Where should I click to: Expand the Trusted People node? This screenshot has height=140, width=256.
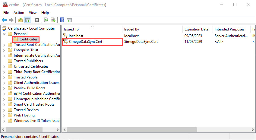click(4, 78)
